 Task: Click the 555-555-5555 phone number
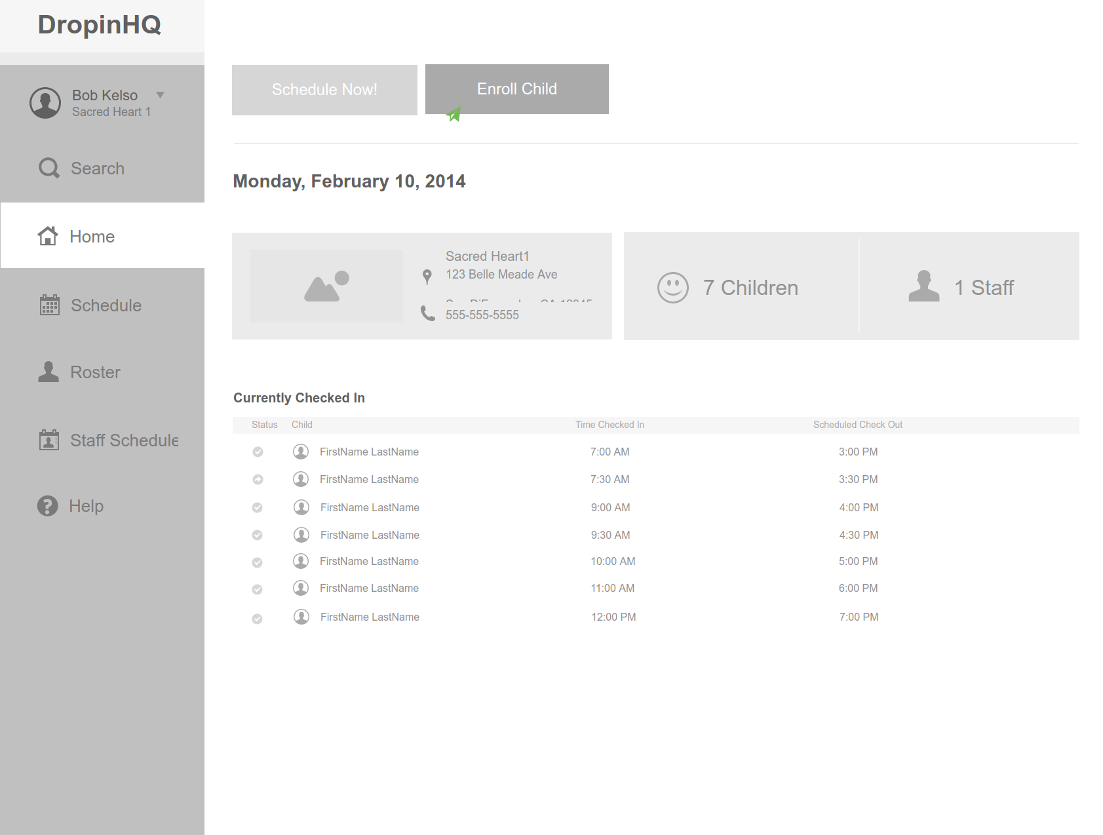[482, 315]
